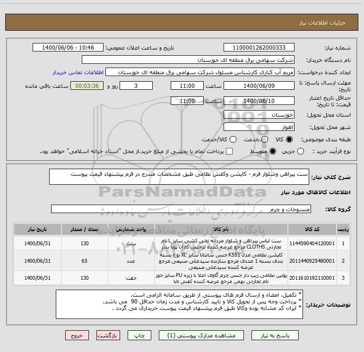
Task: Click the price validity date 1400/06/10 field
Action: 259,101
